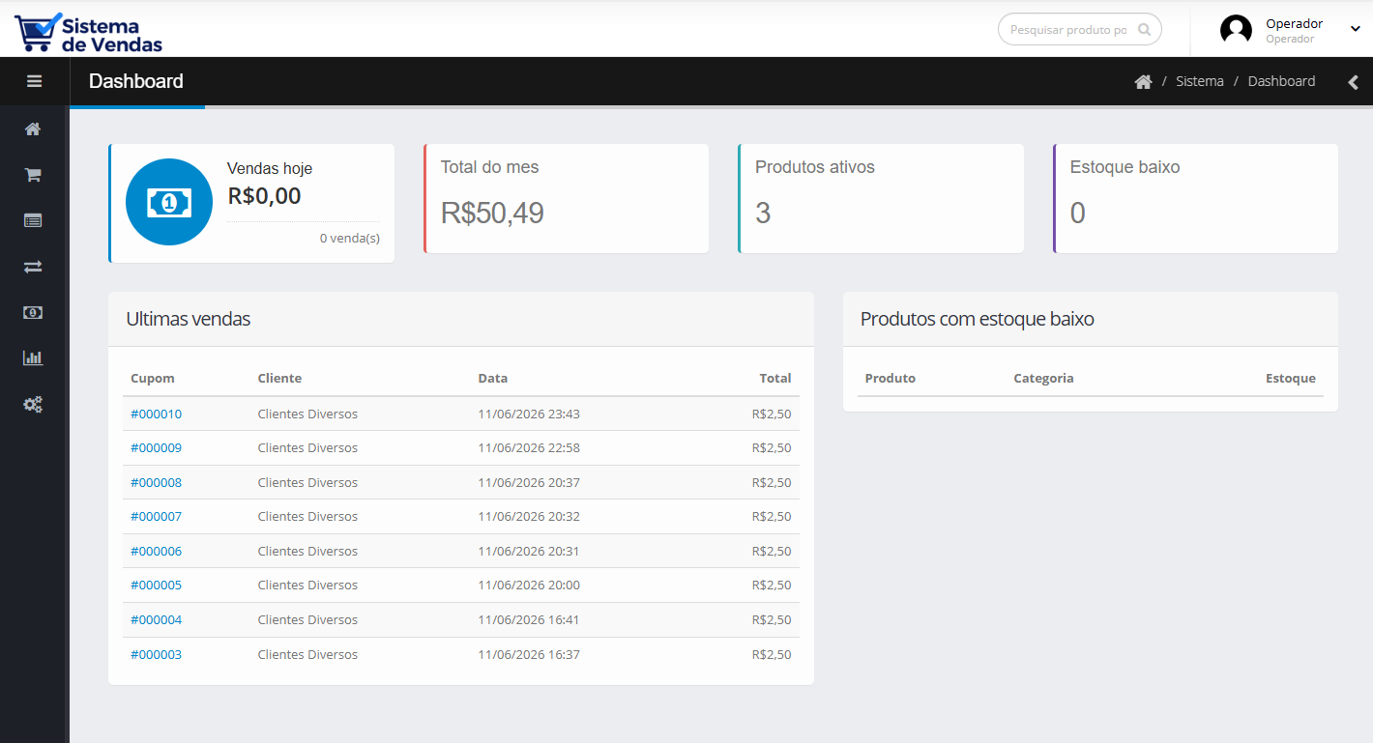This screenshot has width=1373, height=743.
Task: Click the 0 venda(s) text
Action: click(x=350, y=238)
